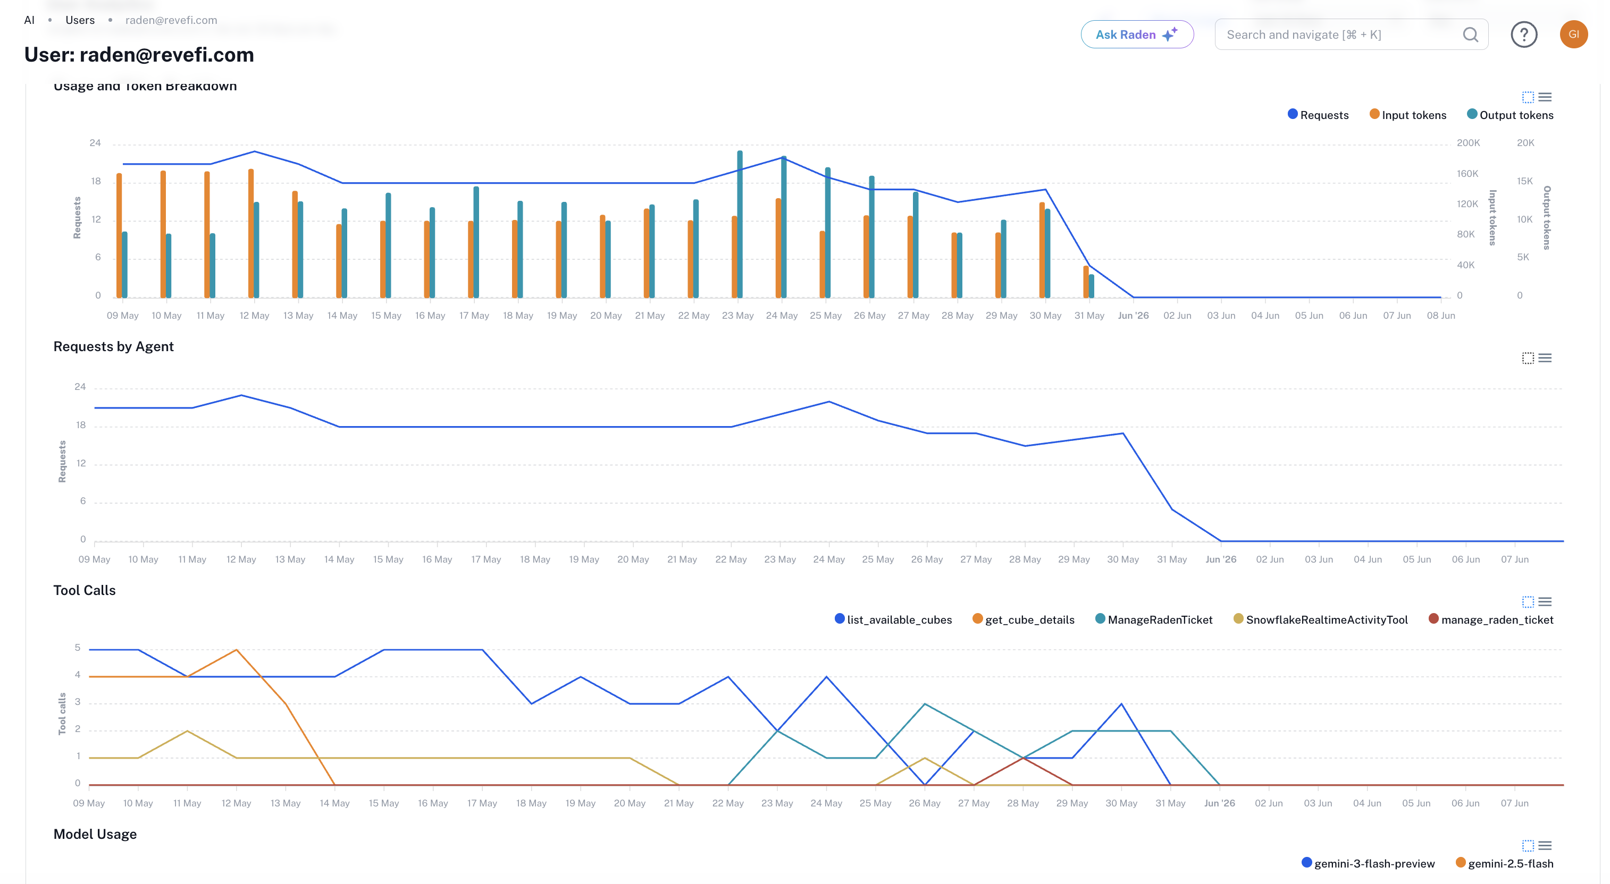Focus the Search and navigate field
Screen dimensions: 1610x884
1351,35
